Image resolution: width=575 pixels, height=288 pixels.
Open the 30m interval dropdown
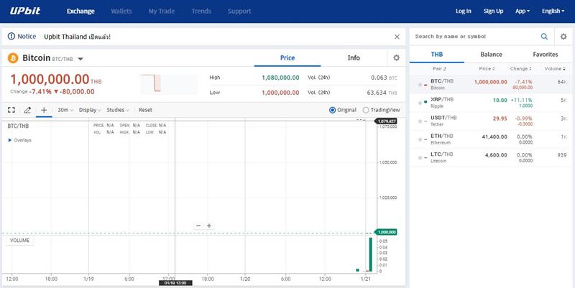point(65,110)
